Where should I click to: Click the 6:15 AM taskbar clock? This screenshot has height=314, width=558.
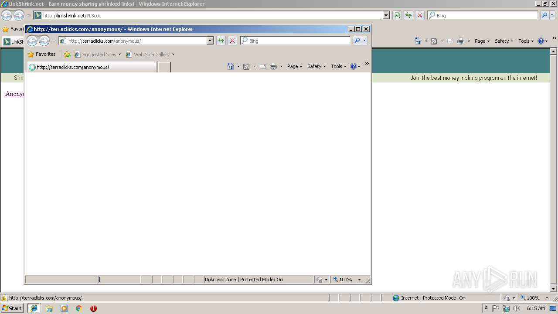536,308
